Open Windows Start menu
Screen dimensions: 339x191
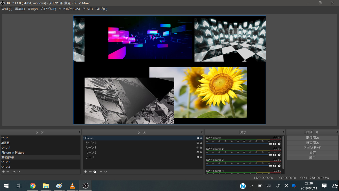pos(6,186)
